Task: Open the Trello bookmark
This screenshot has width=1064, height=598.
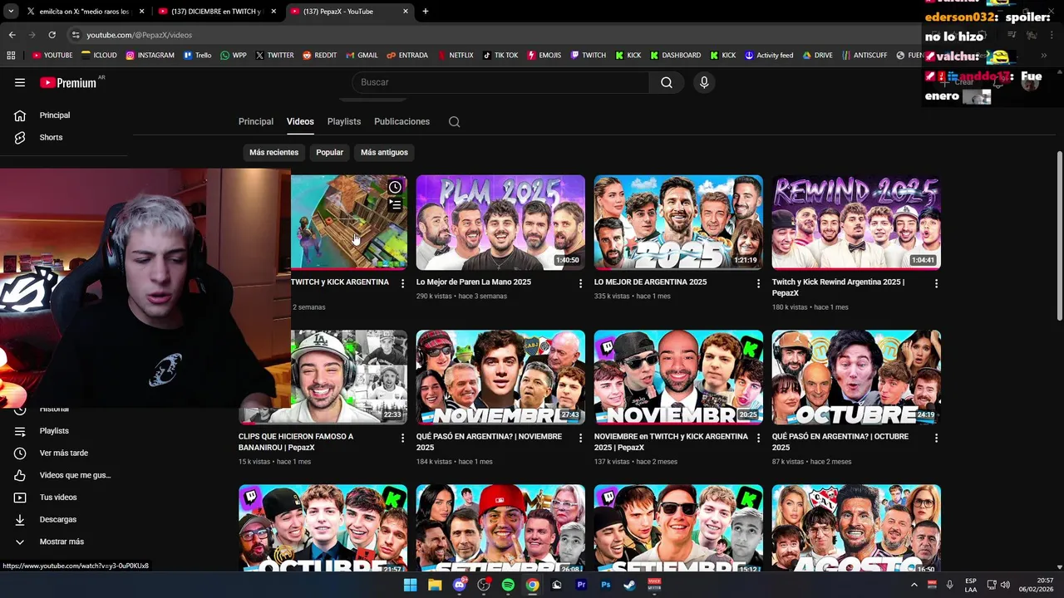Action: click(x=198, y=56)
